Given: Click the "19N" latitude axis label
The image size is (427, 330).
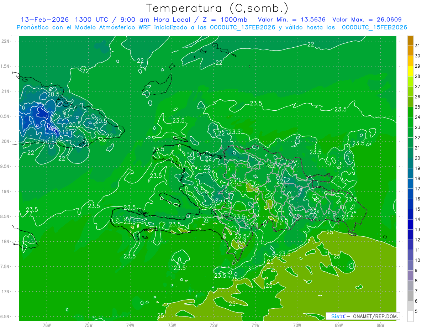Looking at the screenshot, I should tap(5, 192).
